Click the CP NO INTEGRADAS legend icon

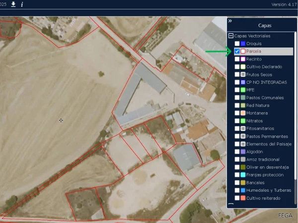click(x=243, y=82)
